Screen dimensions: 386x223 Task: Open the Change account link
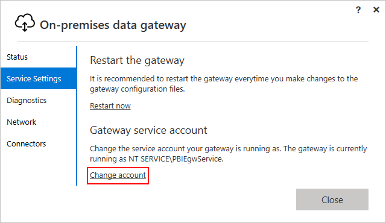click(118, 175)
